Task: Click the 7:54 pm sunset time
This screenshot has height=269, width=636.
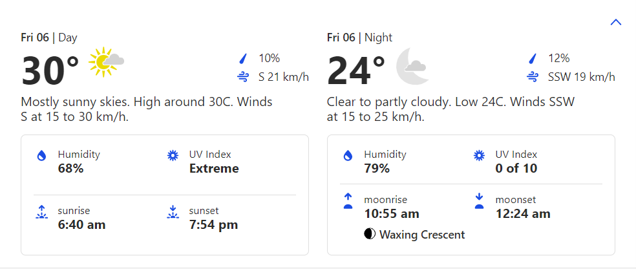Action: tap(213, 225)
